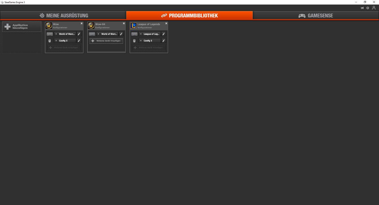The image size is (379, 205).
Task: Open the announcements megaphone icon
Action: tap(362, 8)
